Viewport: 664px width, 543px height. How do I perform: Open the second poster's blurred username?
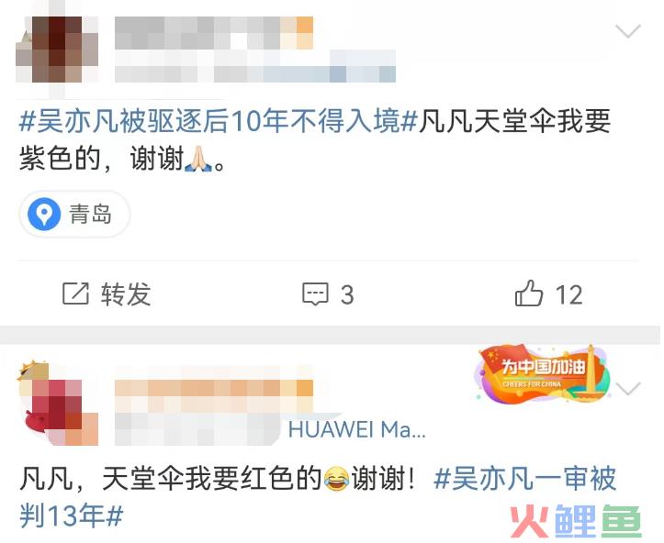pos(214,396)
